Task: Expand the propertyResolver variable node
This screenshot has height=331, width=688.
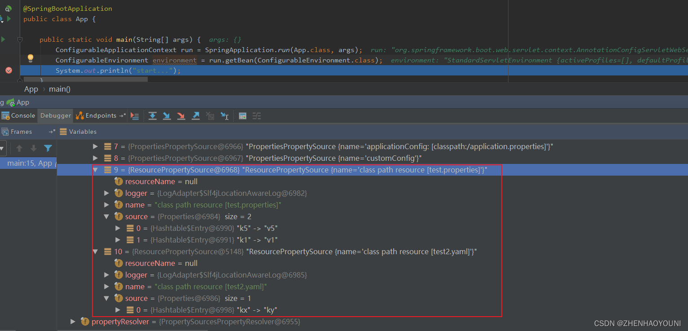Action: (73, 321)
